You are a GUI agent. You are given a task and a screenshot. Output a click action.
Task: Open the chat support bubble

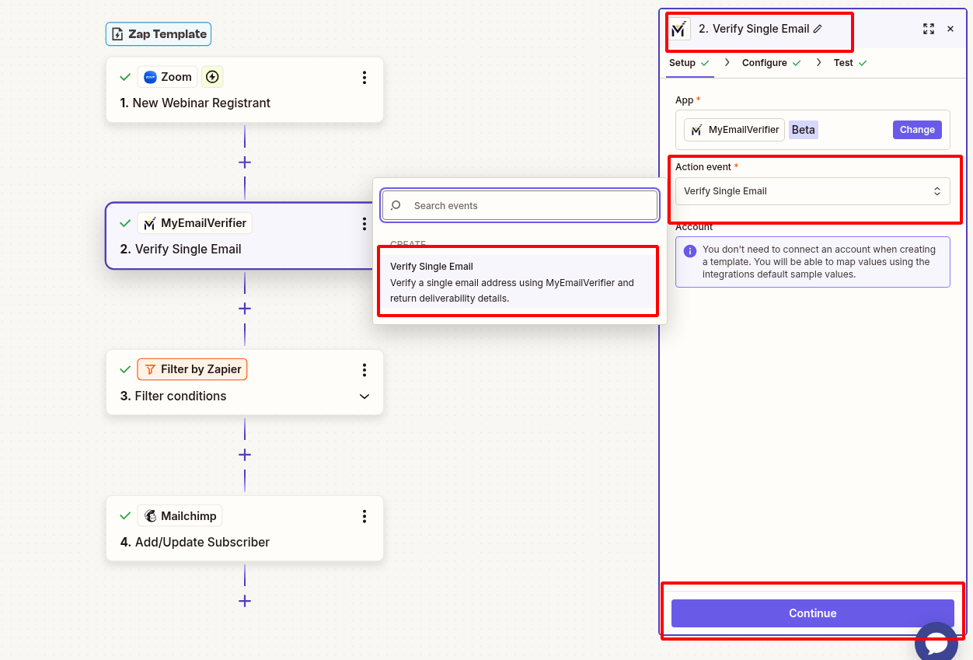coord(936,642)
